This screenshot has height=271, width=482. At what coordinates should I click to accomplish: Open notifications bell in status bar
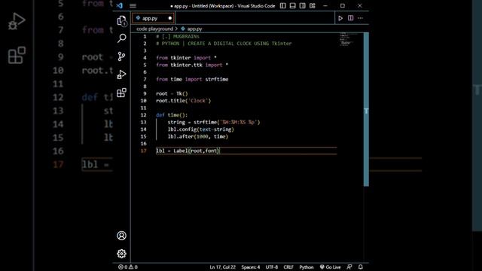click(361, 267)
